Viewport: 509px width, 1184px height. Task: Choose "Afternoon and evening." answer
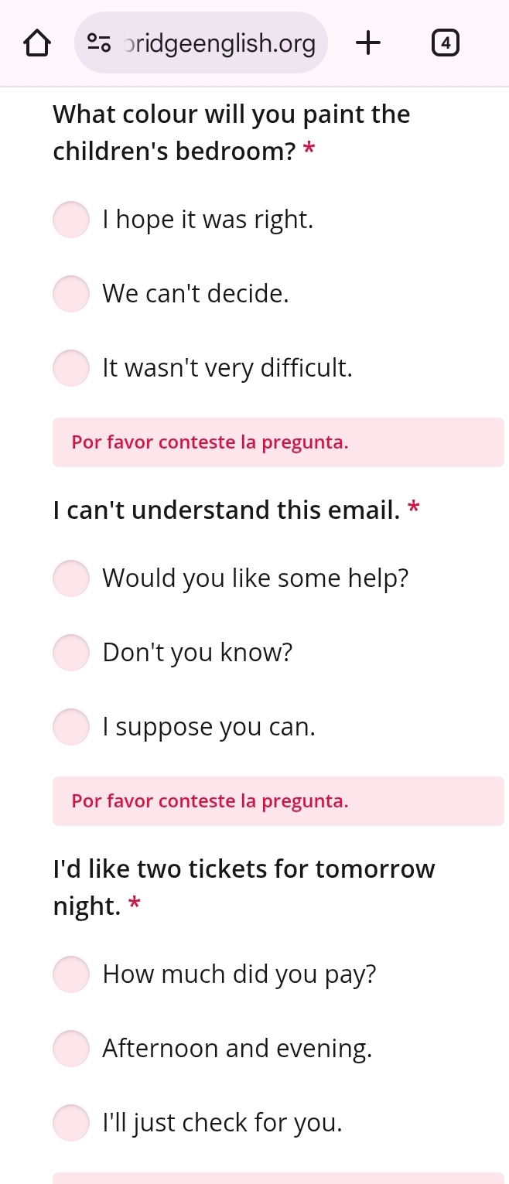click(x=71, y=1049)
